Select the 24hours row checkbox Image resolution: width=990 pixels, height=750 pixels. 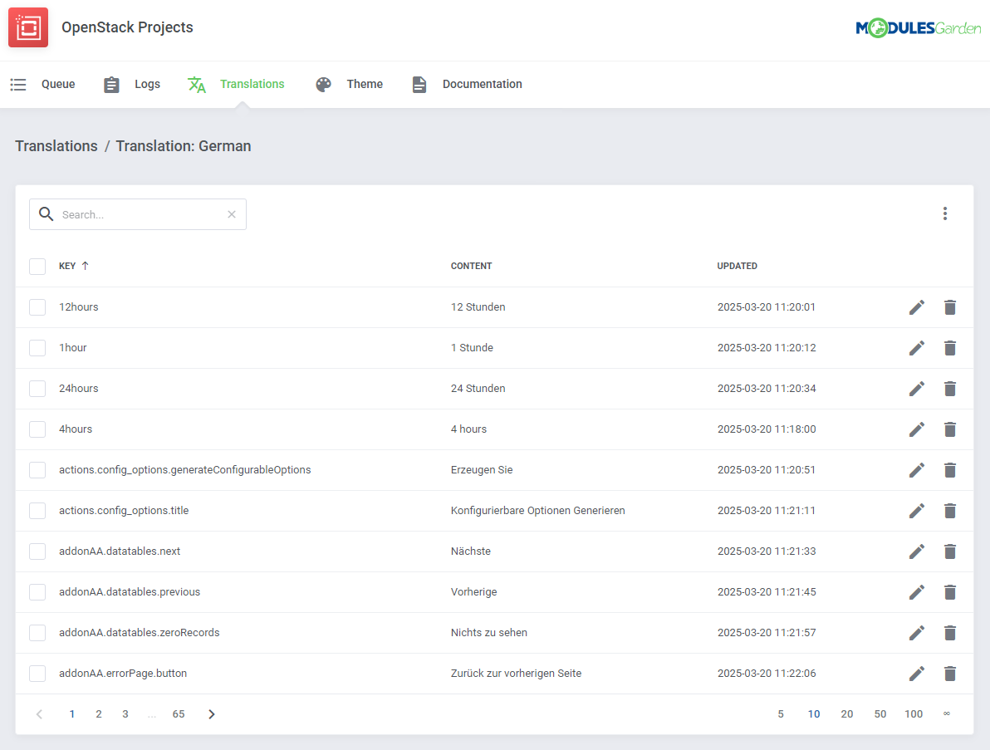point(37,388)
